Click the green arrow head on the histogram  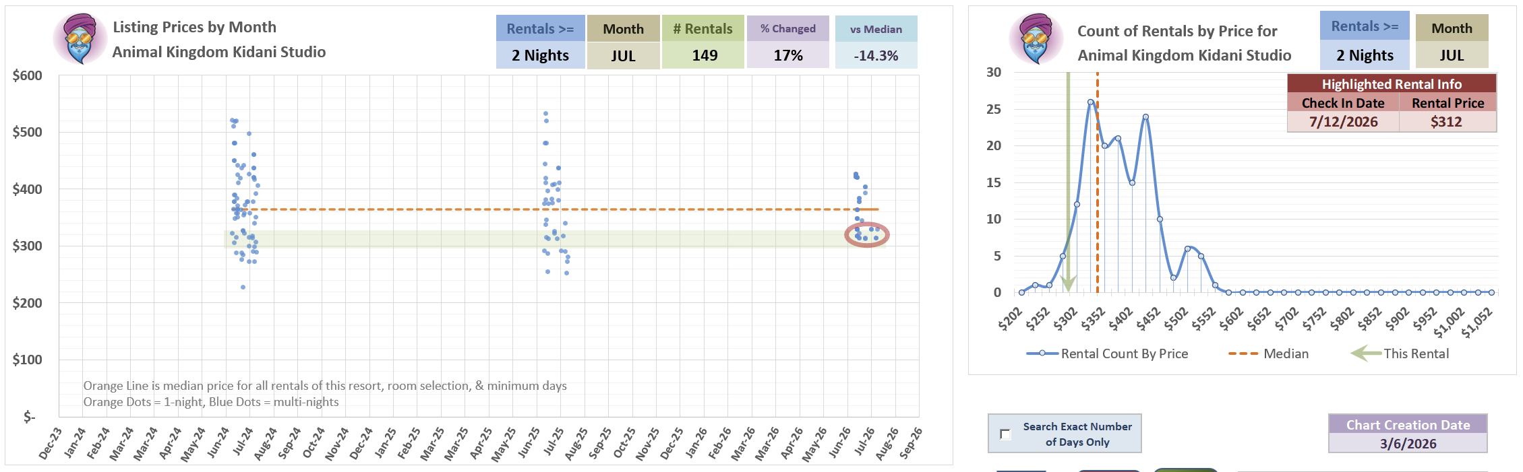tap(1068, 283)
